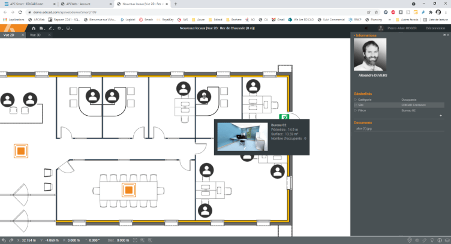Screen dimensions: 451x244
Task: Collapse the Informations panel header
Action: tap(365, 35)
